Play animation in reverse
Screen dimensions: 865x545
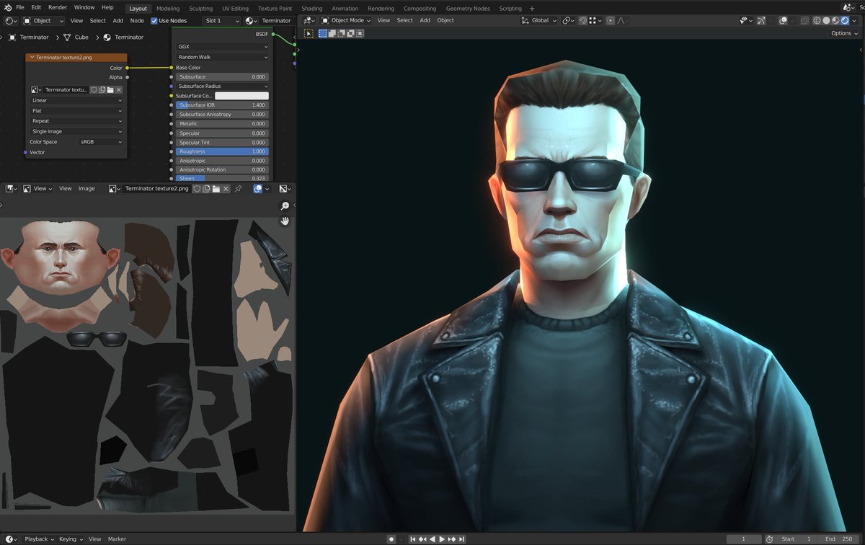432,539
